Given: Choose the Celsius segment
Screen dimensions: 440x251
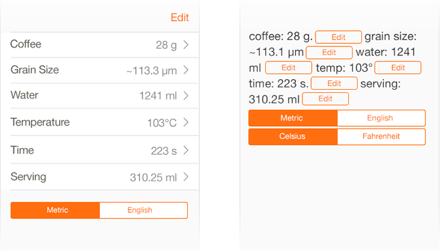Looking at the screenshot, I should [293, 136].
